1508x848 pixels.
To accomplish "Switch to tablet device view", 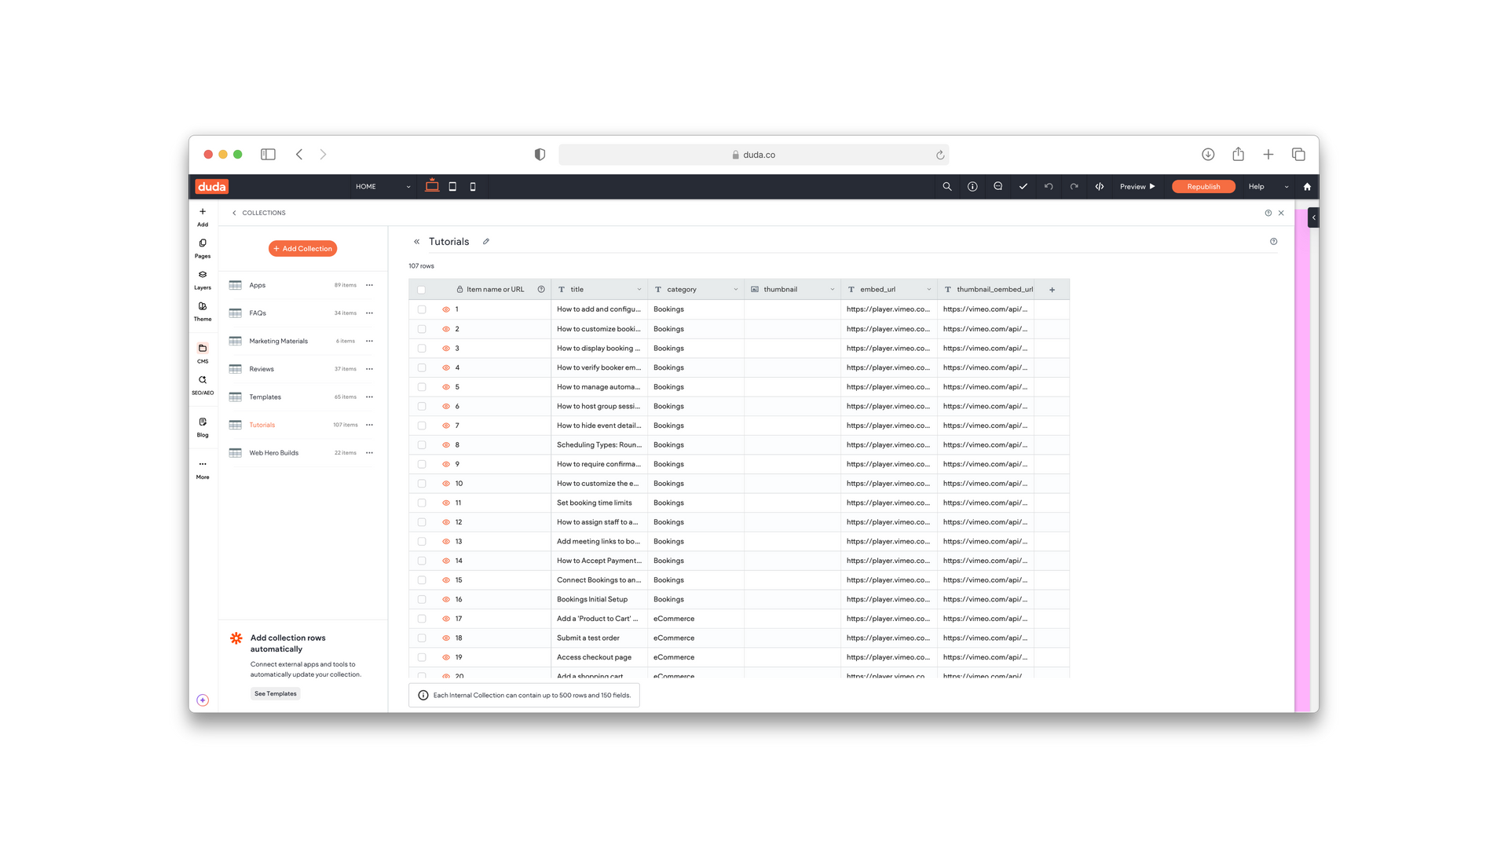I will click(452, 187).
